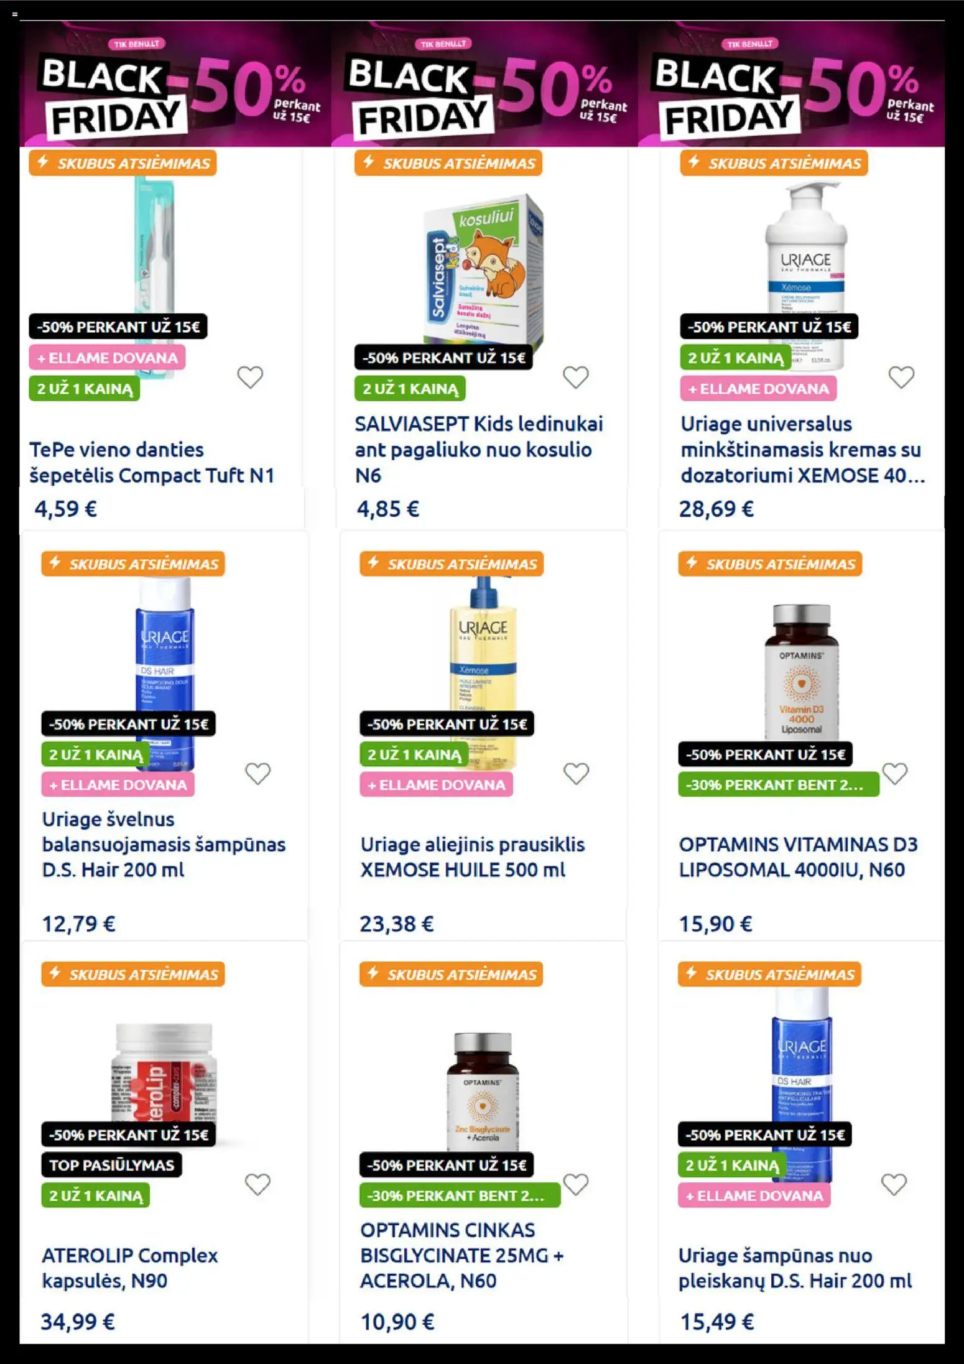Click the Salviasept Kids product image
Screen dimensions: 964x1364
point(483,269)
